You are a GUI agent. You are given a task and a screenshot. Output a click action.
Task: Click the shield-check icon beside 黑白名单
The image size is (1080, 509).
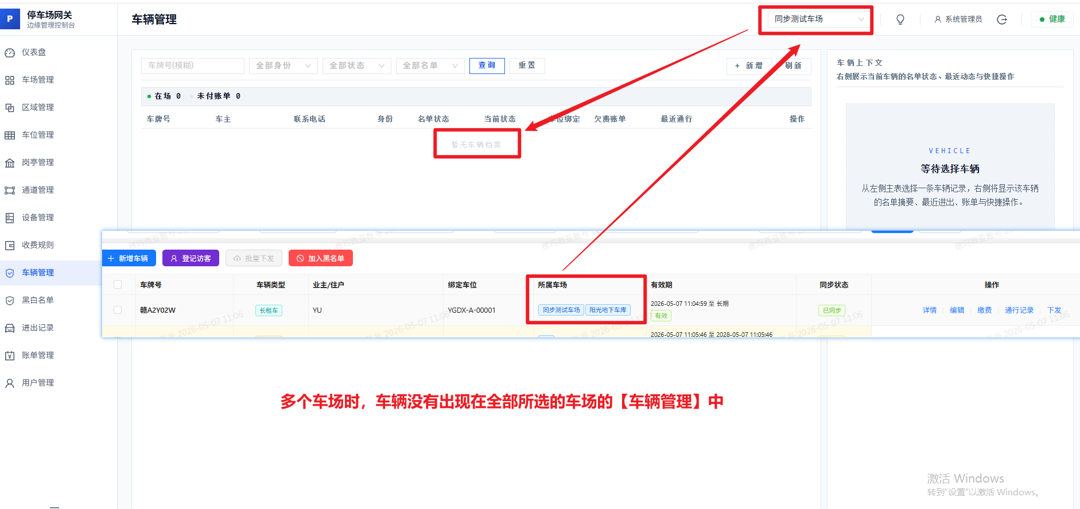(10, 301)
